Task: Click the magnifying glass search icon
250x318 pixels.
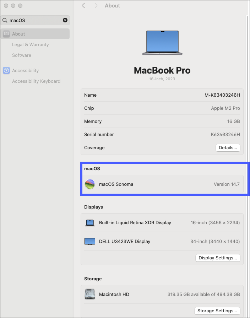Action: (x=5, y=20)
